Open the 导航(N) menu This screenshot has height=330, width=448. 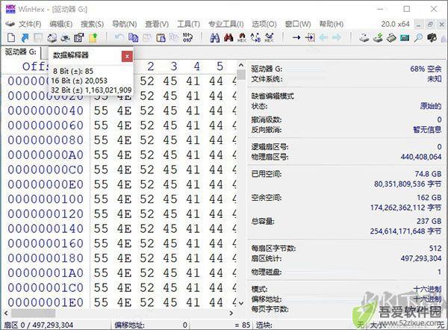coord(124,24)
